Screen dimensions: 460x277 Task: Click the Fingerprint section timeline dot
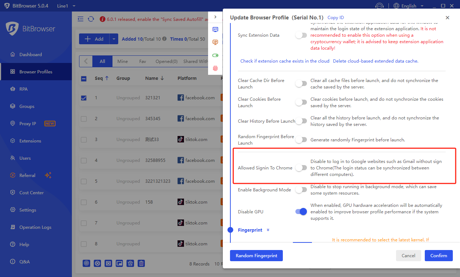click(x=230, y=230)
